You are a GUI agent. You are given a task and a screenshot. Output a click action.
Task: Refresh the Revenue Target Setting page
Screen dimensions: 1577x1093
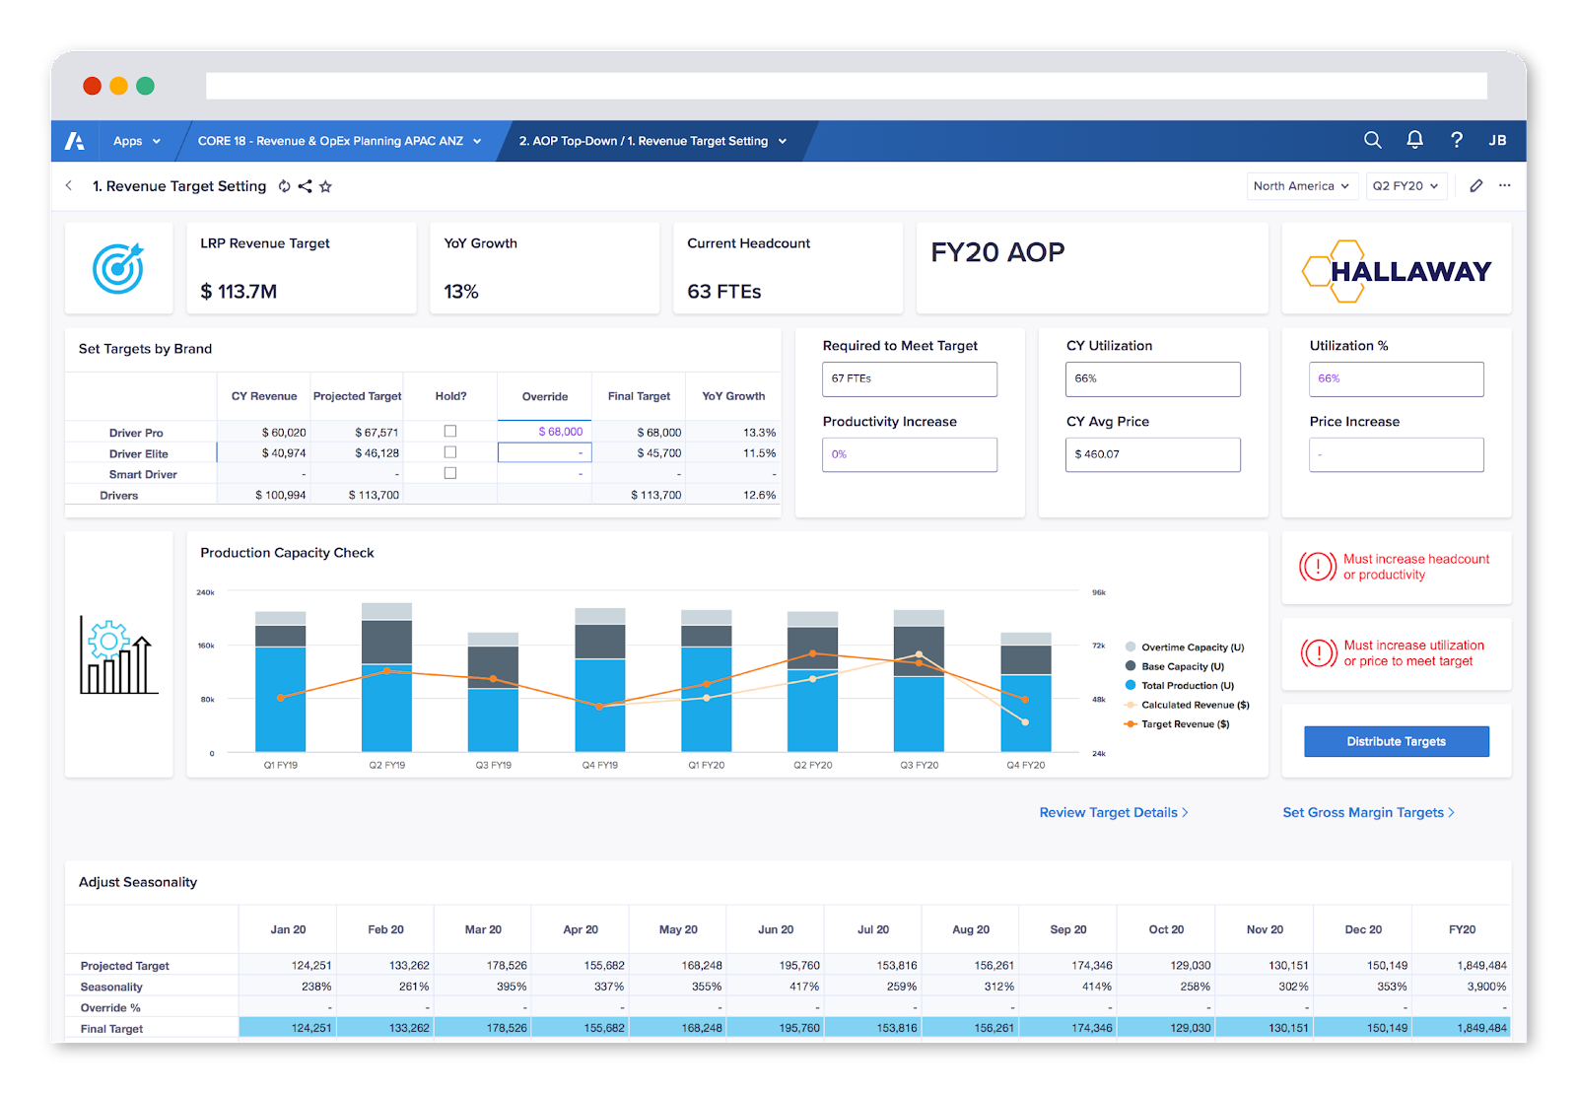click(285, 185)
